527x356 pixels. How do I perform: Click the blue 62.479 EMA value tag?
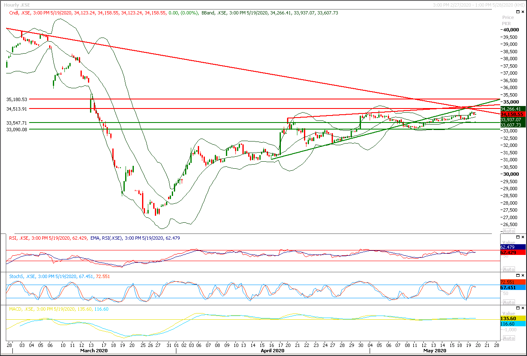pyautogui.click(x=513, y=247)
